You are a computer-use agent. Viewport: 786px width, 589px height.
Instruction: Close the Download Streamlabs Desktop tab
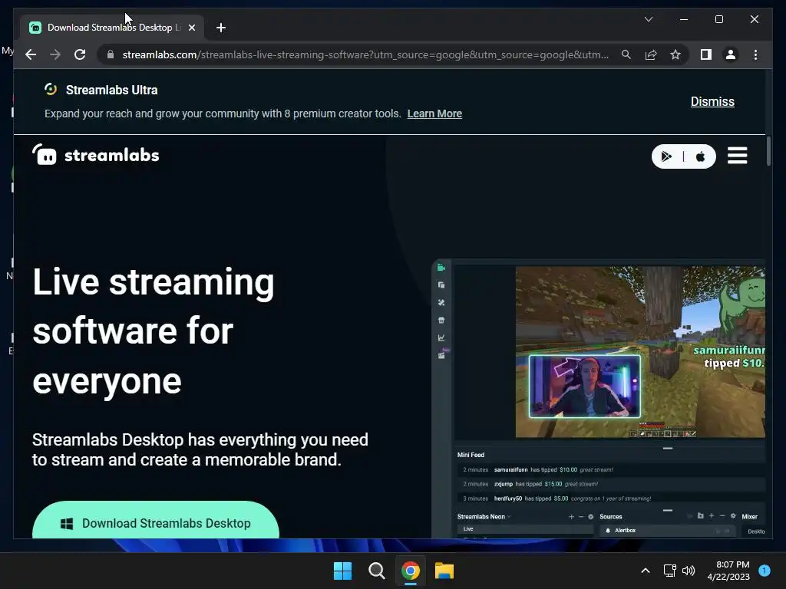[191, 28]
